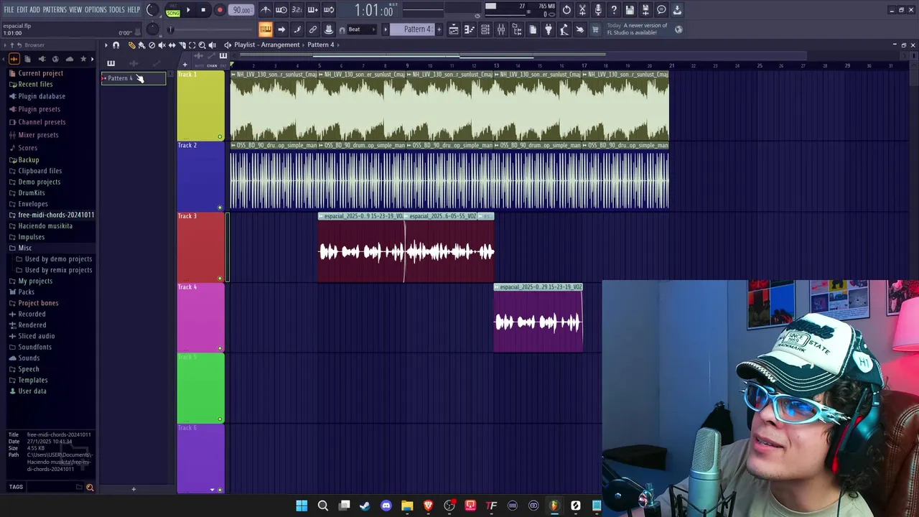Open Discord from the taskbar
This screenshot has height=517, width=919.
(386, 506)
